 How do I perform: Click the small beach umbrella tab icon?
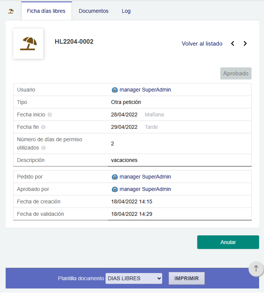[11, 11]
